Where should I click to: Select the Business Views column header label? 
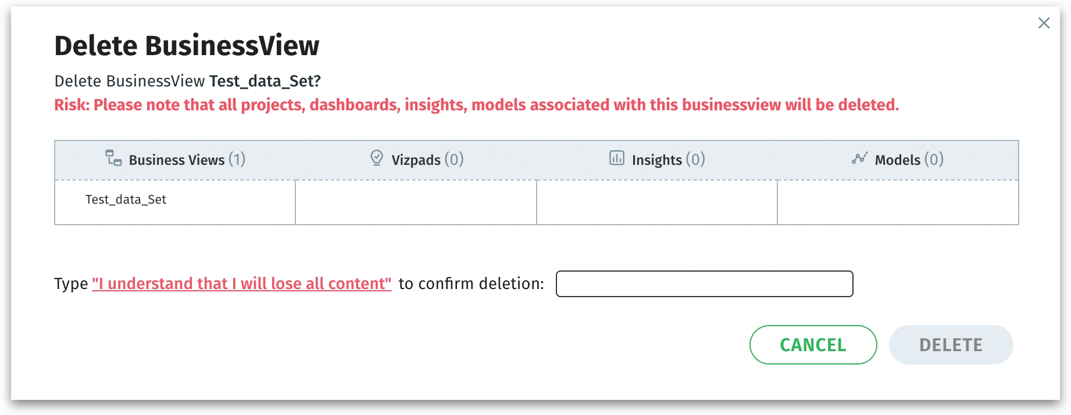coord(177,160)
